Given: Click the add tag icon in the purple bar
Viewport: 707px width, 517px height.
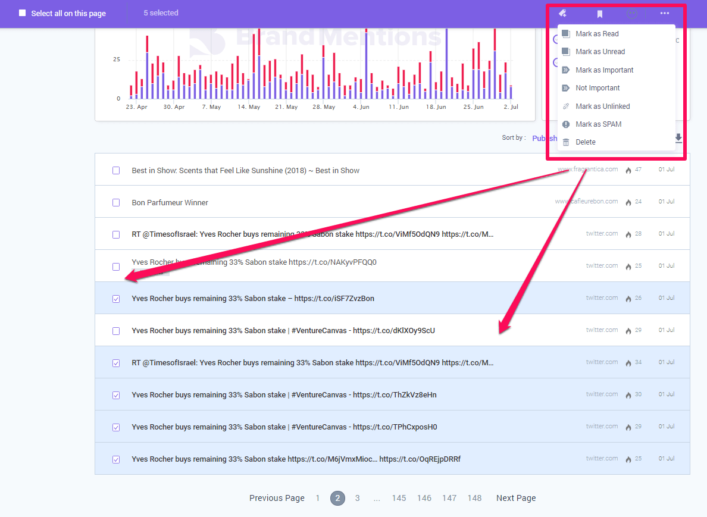Looking at the screenshot, I should point(563,13).
